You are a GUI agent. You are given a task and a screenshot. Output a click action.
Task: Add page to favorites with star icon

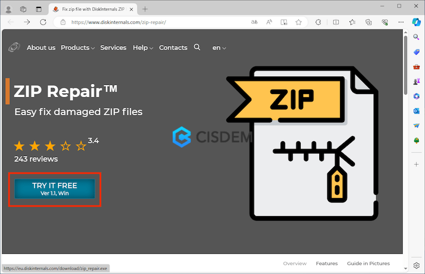[299, 22]
